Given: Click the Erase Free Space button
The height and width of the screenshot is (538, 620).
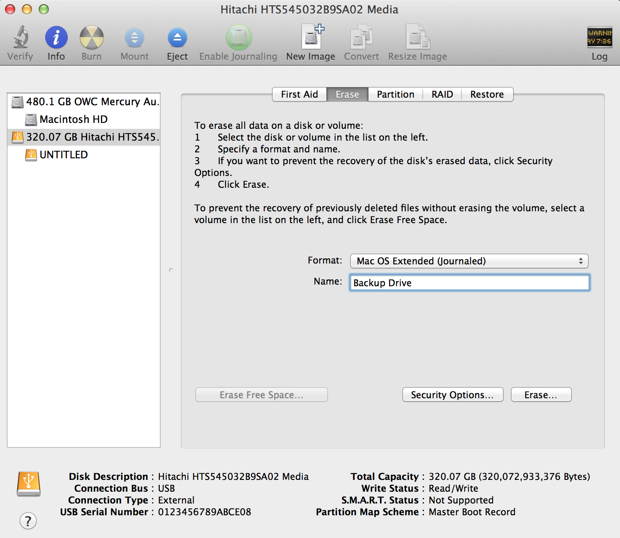Looking at the screenshot, I should tap(261, 395).
